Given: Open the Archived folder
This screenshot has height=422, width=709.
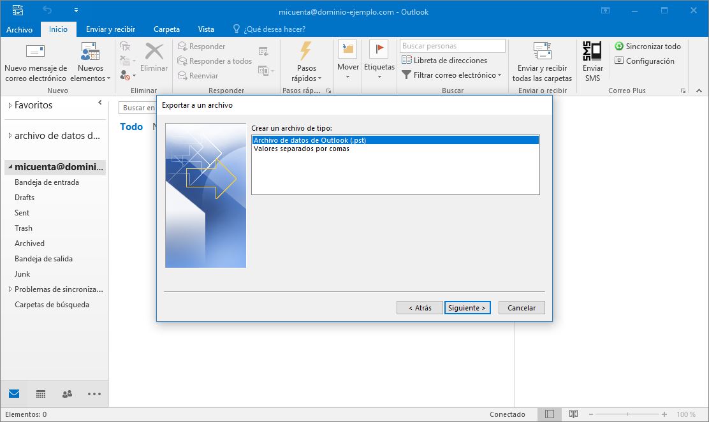Looking at the screenshot, I should point(29,244).
